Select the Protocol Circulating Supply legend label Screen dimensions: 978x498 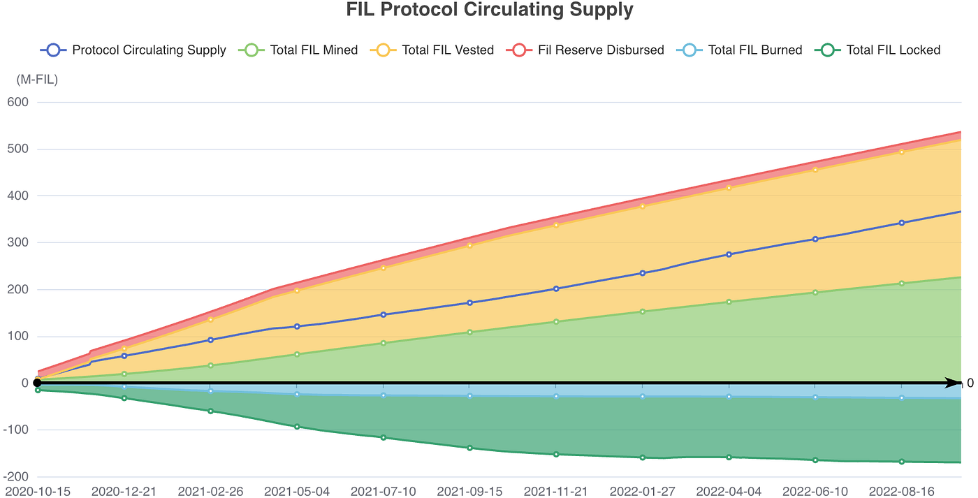click(149, 50)
